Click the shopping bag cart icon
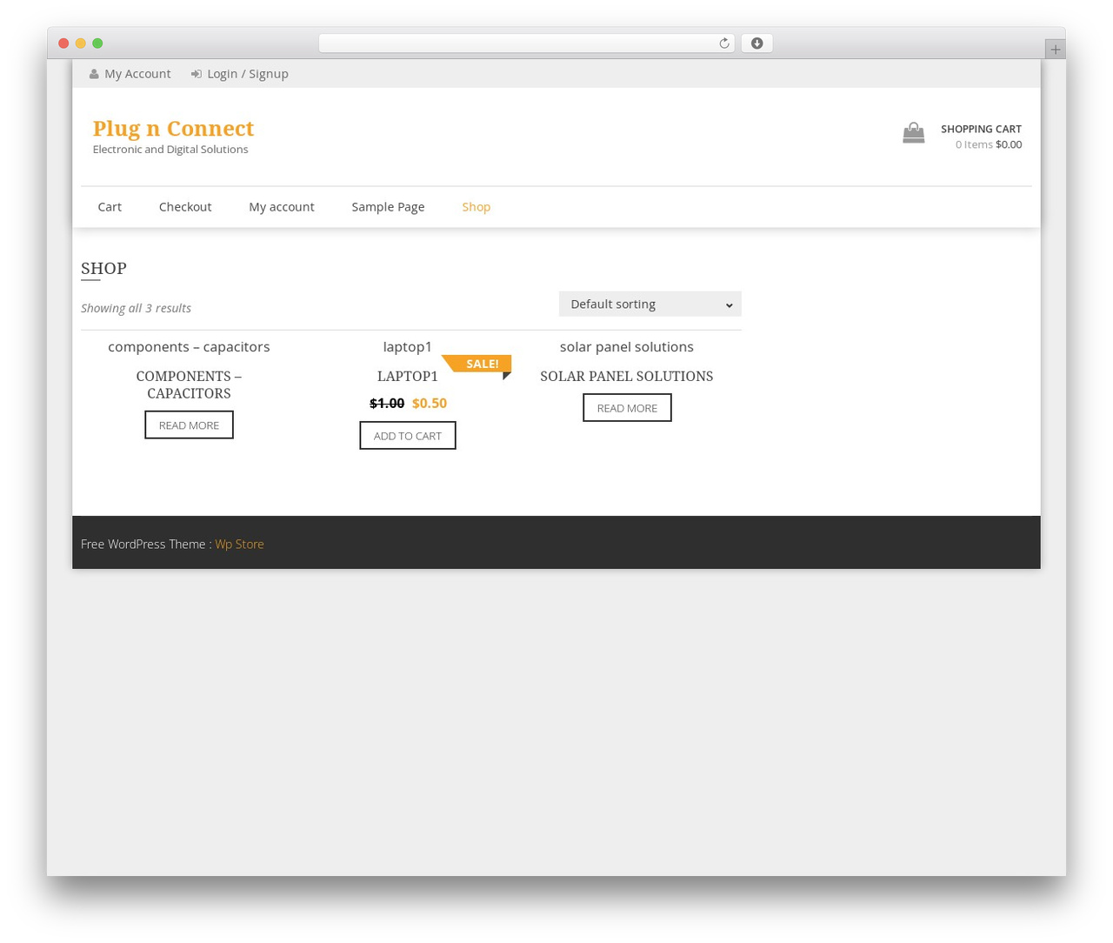Viewport: 1113px width, 943px height. pyautogui.click(x=913, y=133)
